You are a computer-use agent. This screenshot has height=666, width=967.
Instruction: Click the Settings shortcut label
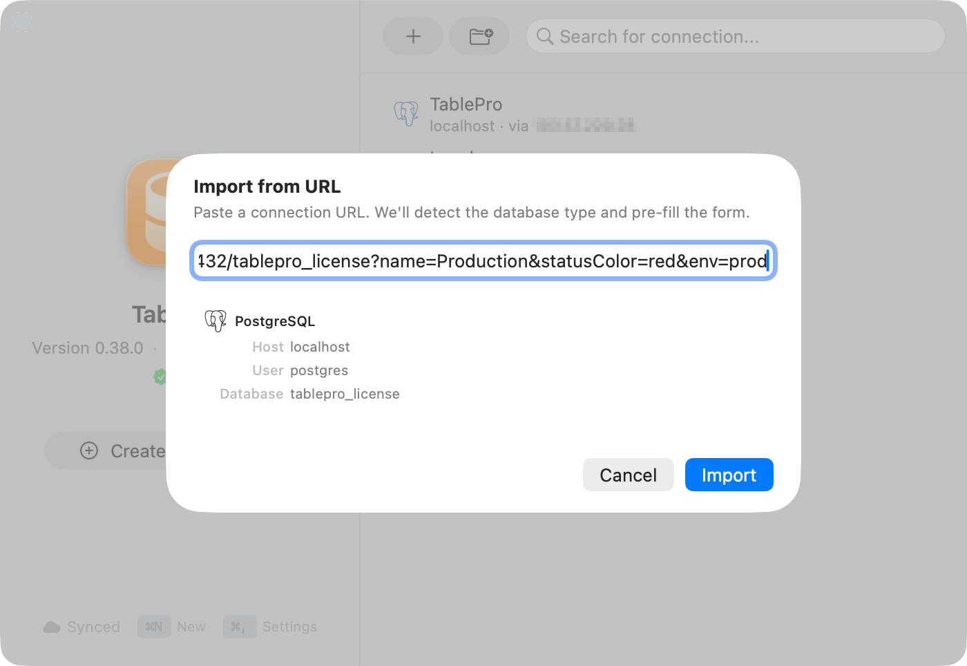point(289,627)
